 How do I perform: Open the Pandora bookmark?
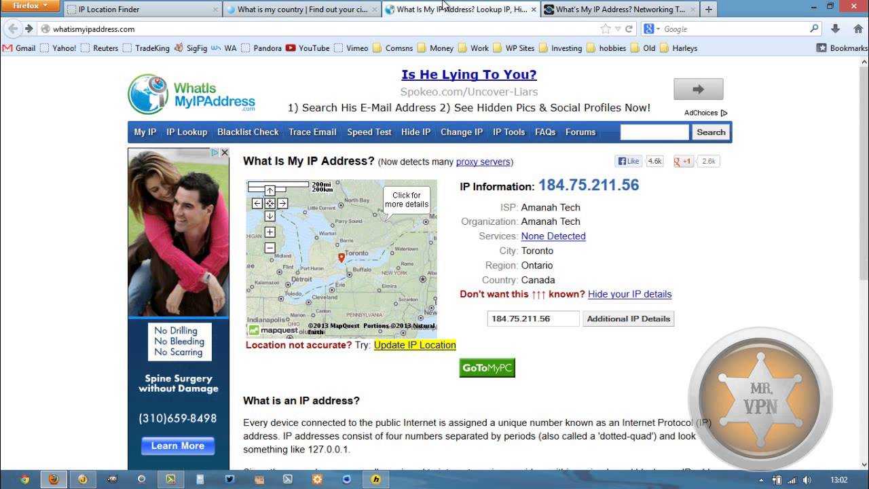pos(261,48)
